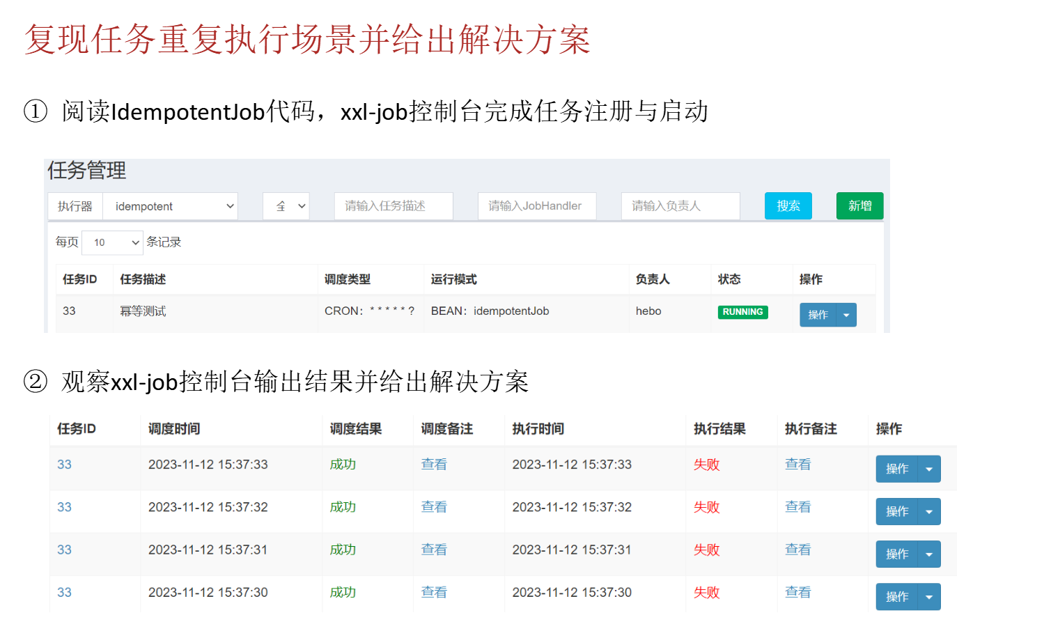Open the 全 status filter dropdown

click(x=286, y=206)
